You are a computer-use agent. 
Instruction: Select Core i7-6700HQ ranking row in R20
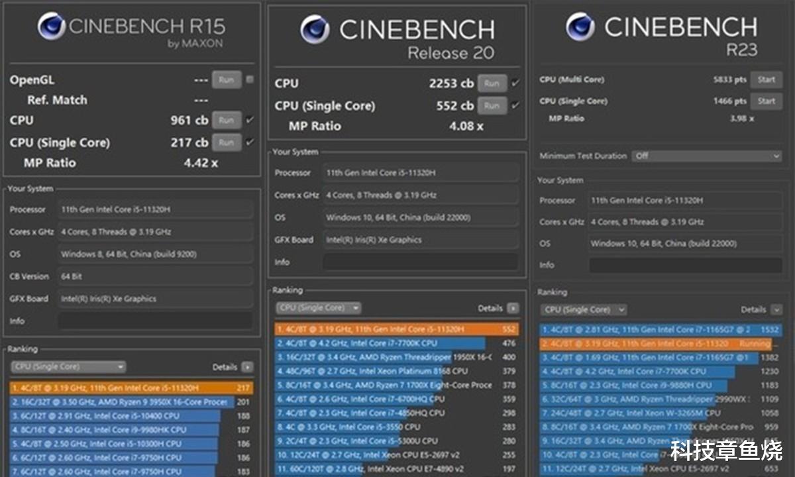[397, 399]
